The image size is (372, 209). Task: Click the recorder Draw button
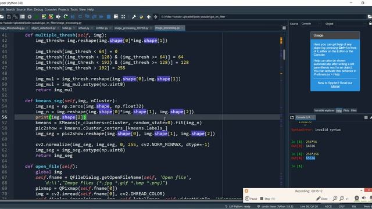click(x=322, y=199)
